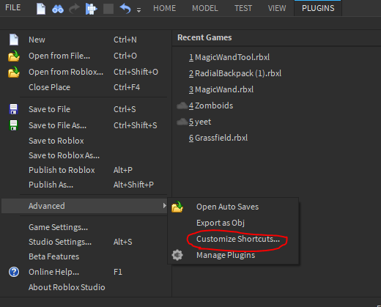Open About Roblox Studio
381x307 pixels.
tap(84, 287)
